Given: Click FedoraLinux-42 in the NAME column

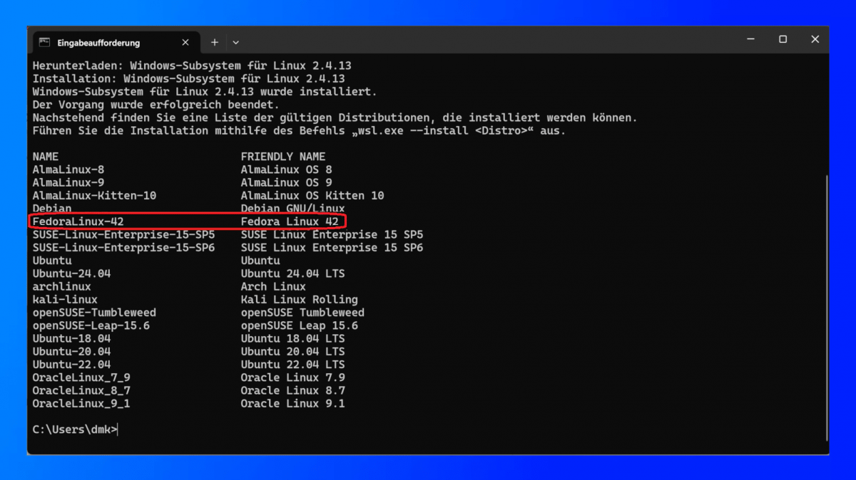Looking at the screenshot, I should tap(78, 221).
